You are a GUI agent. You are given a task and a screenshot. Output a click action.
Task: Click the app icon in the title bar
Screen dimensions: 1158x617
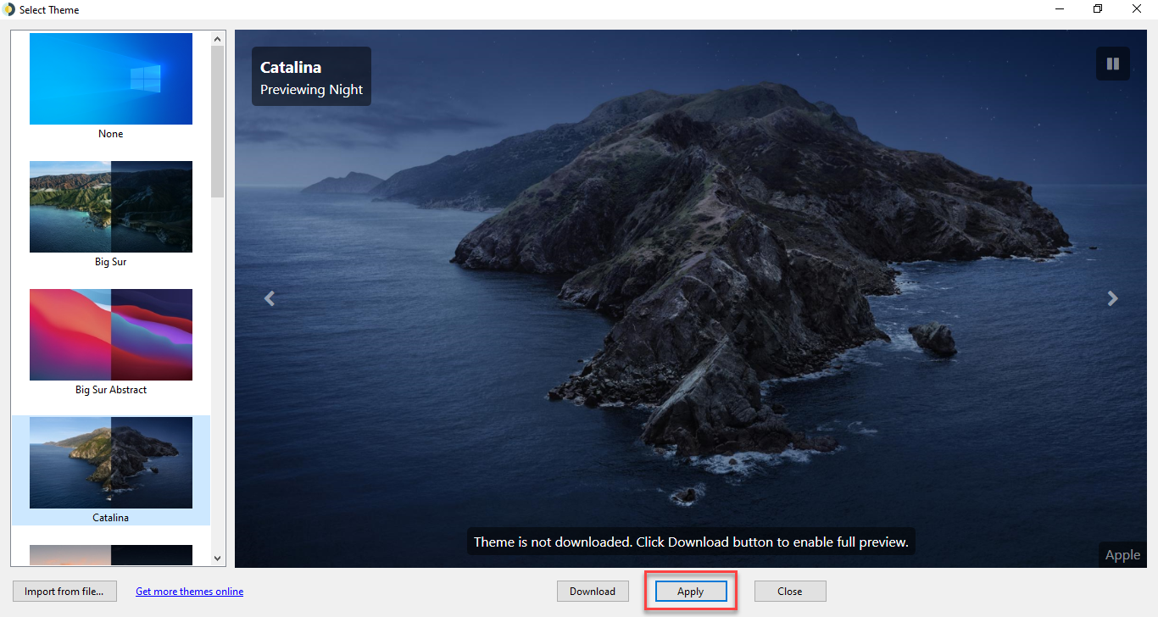pos(8,9)
